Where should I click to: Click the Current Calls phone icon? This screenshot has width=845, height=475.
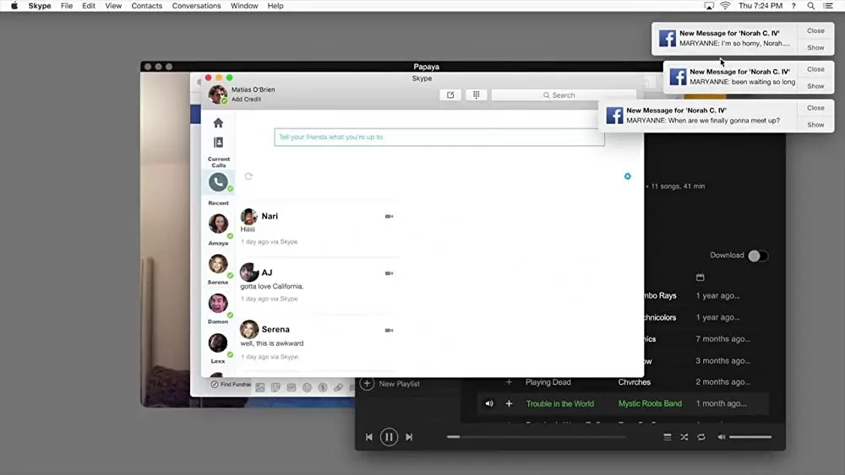(x=218, y=181)
